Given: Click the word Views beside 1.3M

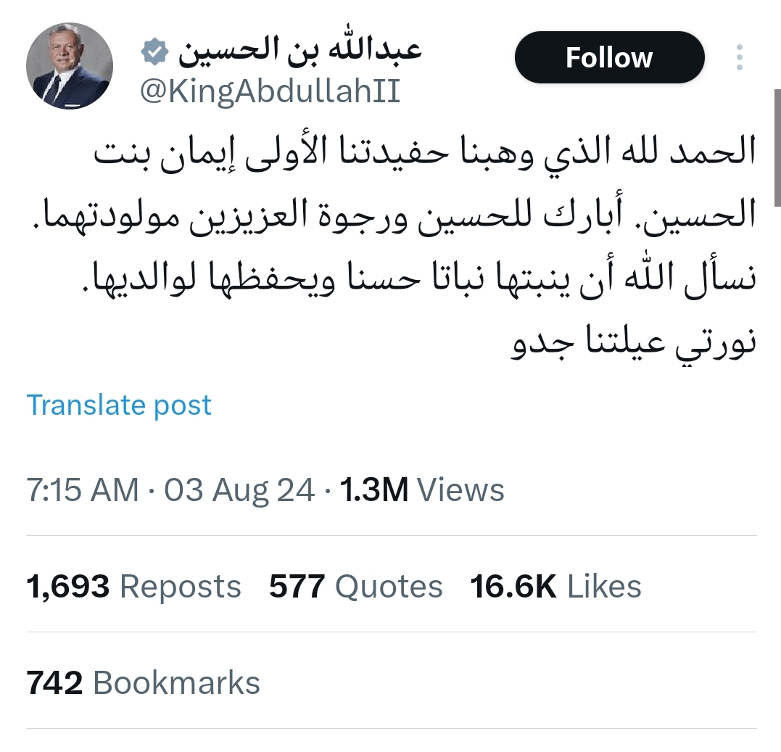Looking at the screenshot, I should click(x=460, y=490).
